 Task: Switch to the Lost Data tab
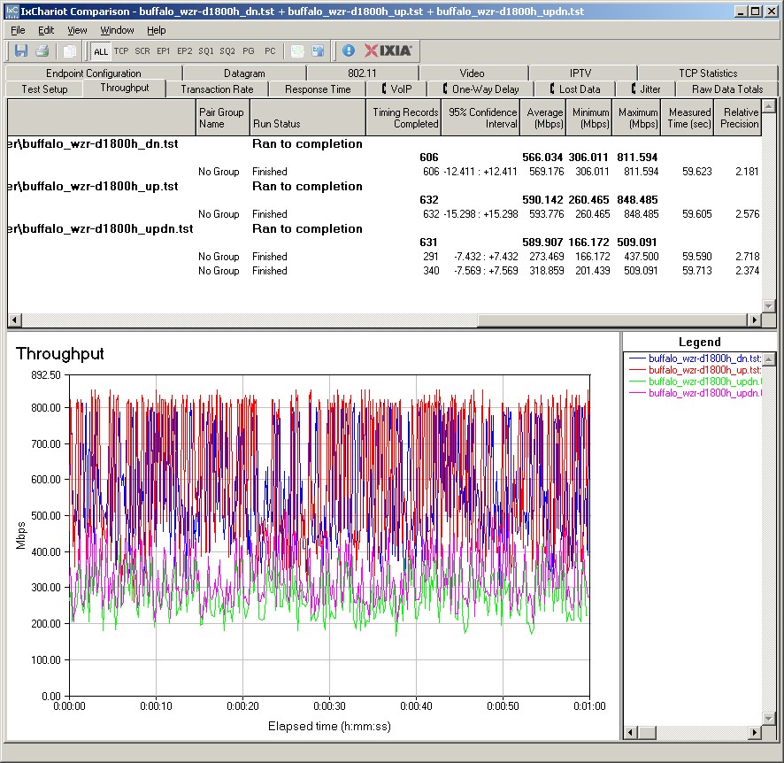pos(575,89)
